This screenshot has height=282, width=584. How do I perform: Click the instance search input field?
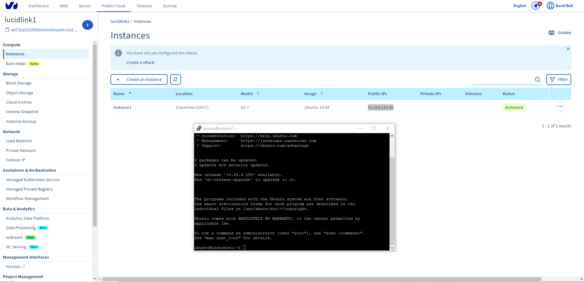502,80
